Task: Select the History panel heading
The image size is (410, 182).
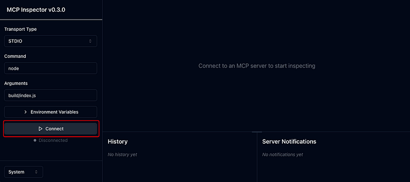Action: point(118,142)
